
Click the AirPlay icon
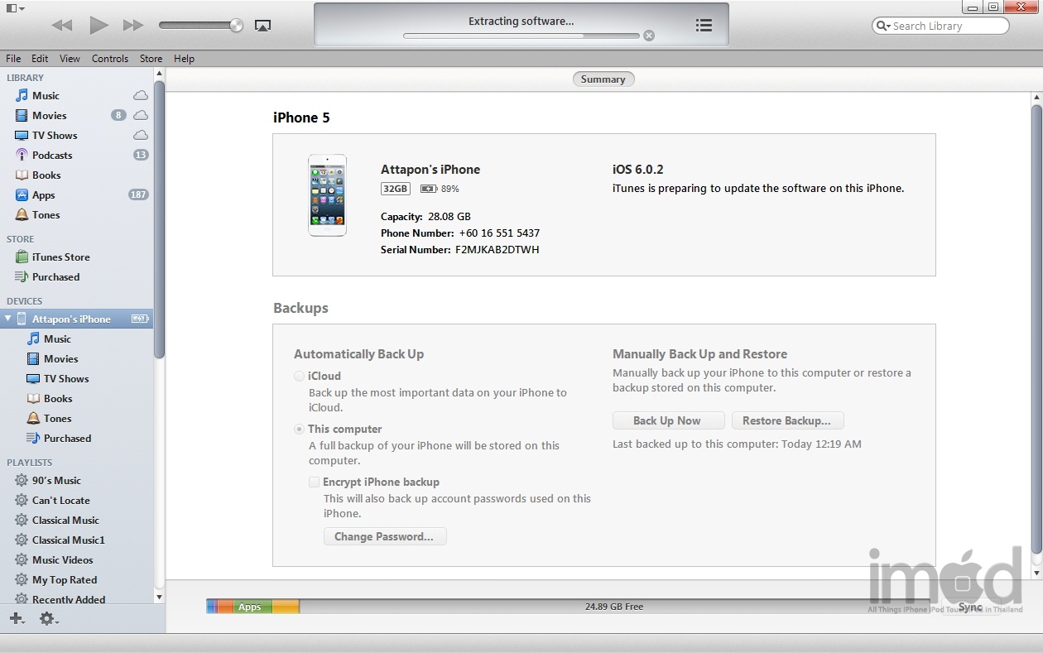point(262,26)
